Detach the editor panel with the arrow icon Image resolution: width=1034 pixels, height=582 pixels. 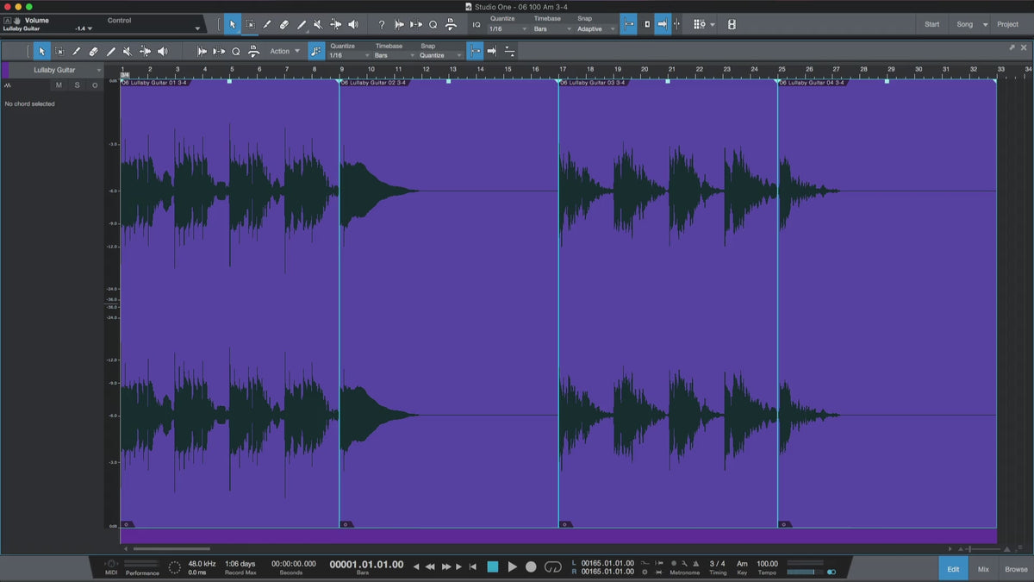pos(1012,47)
